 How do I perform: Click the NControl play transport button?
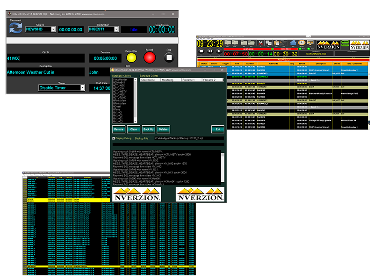coord(219,51)
